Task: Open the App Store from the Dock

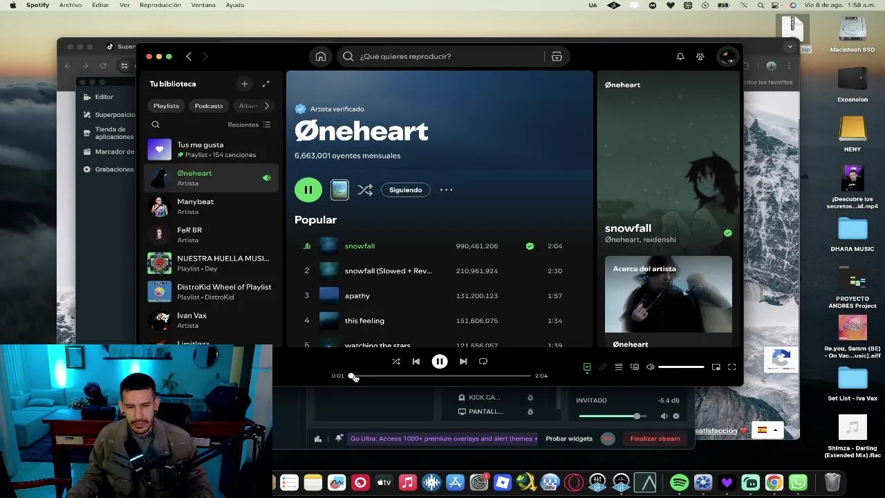Action: pyautogui.click(x=455, y=482)
